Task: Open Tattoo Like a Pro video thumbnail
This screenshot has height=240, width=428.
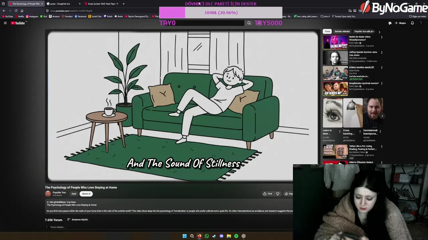Action: 335,152
